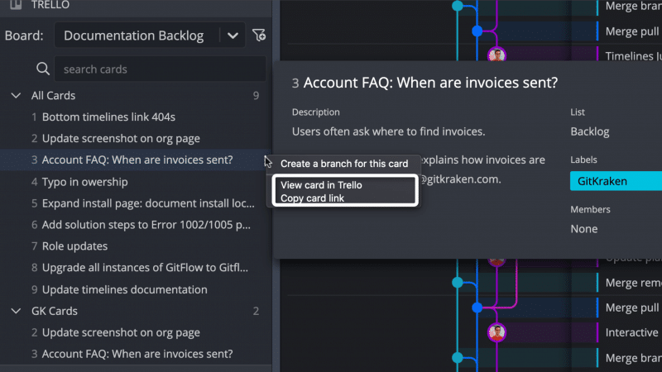Choose Create a branch for this card
This screenshot has height=372, width=662.
coord(344,164)
